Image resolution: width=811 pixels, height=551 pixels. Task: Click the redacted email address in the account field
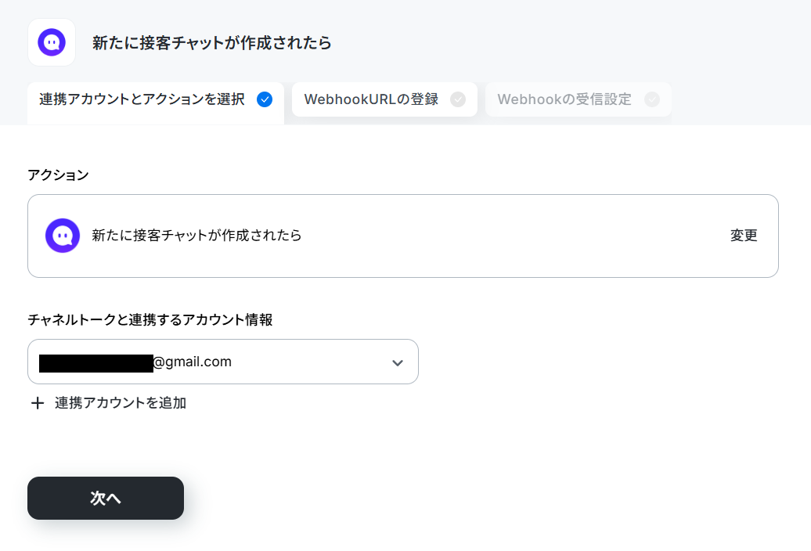[96, 363]
